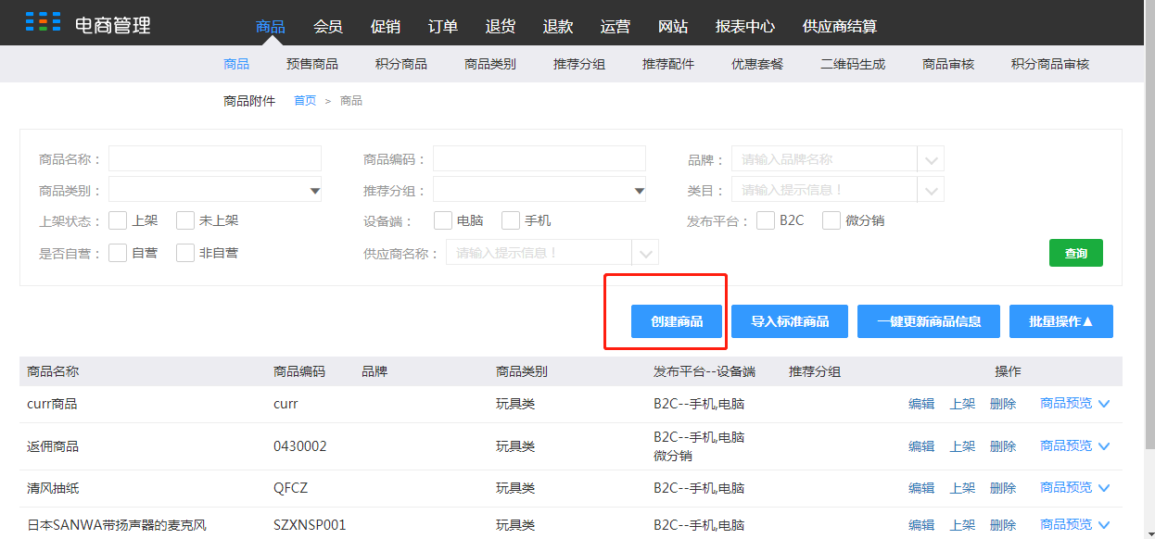Expand the 商品预览 chevron for curr商品

point(1103,404)
